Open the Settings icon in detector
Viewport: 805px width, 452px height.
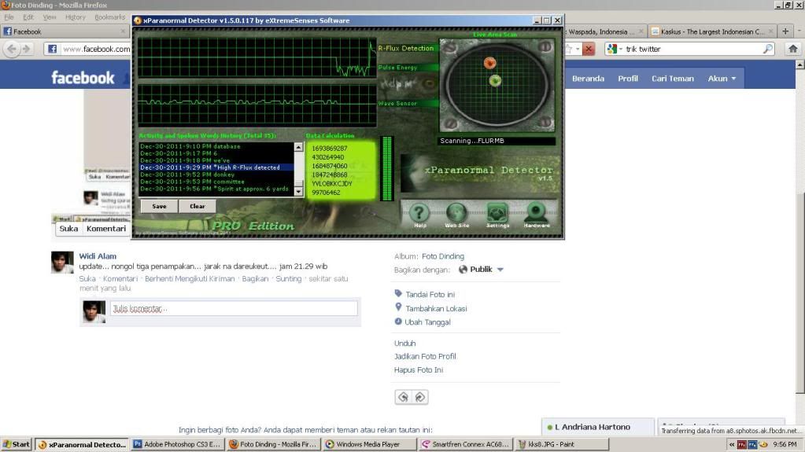click(497, 213)
